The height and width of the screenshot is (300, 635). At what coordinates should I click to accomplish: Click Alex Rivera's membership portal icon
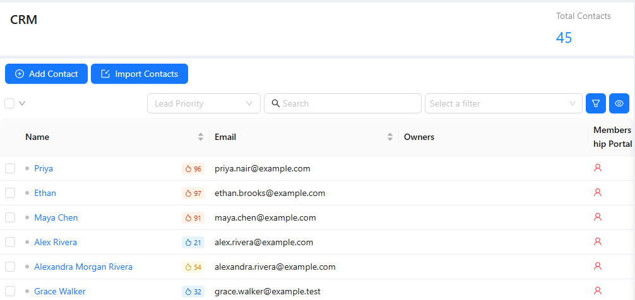(597, 241)
